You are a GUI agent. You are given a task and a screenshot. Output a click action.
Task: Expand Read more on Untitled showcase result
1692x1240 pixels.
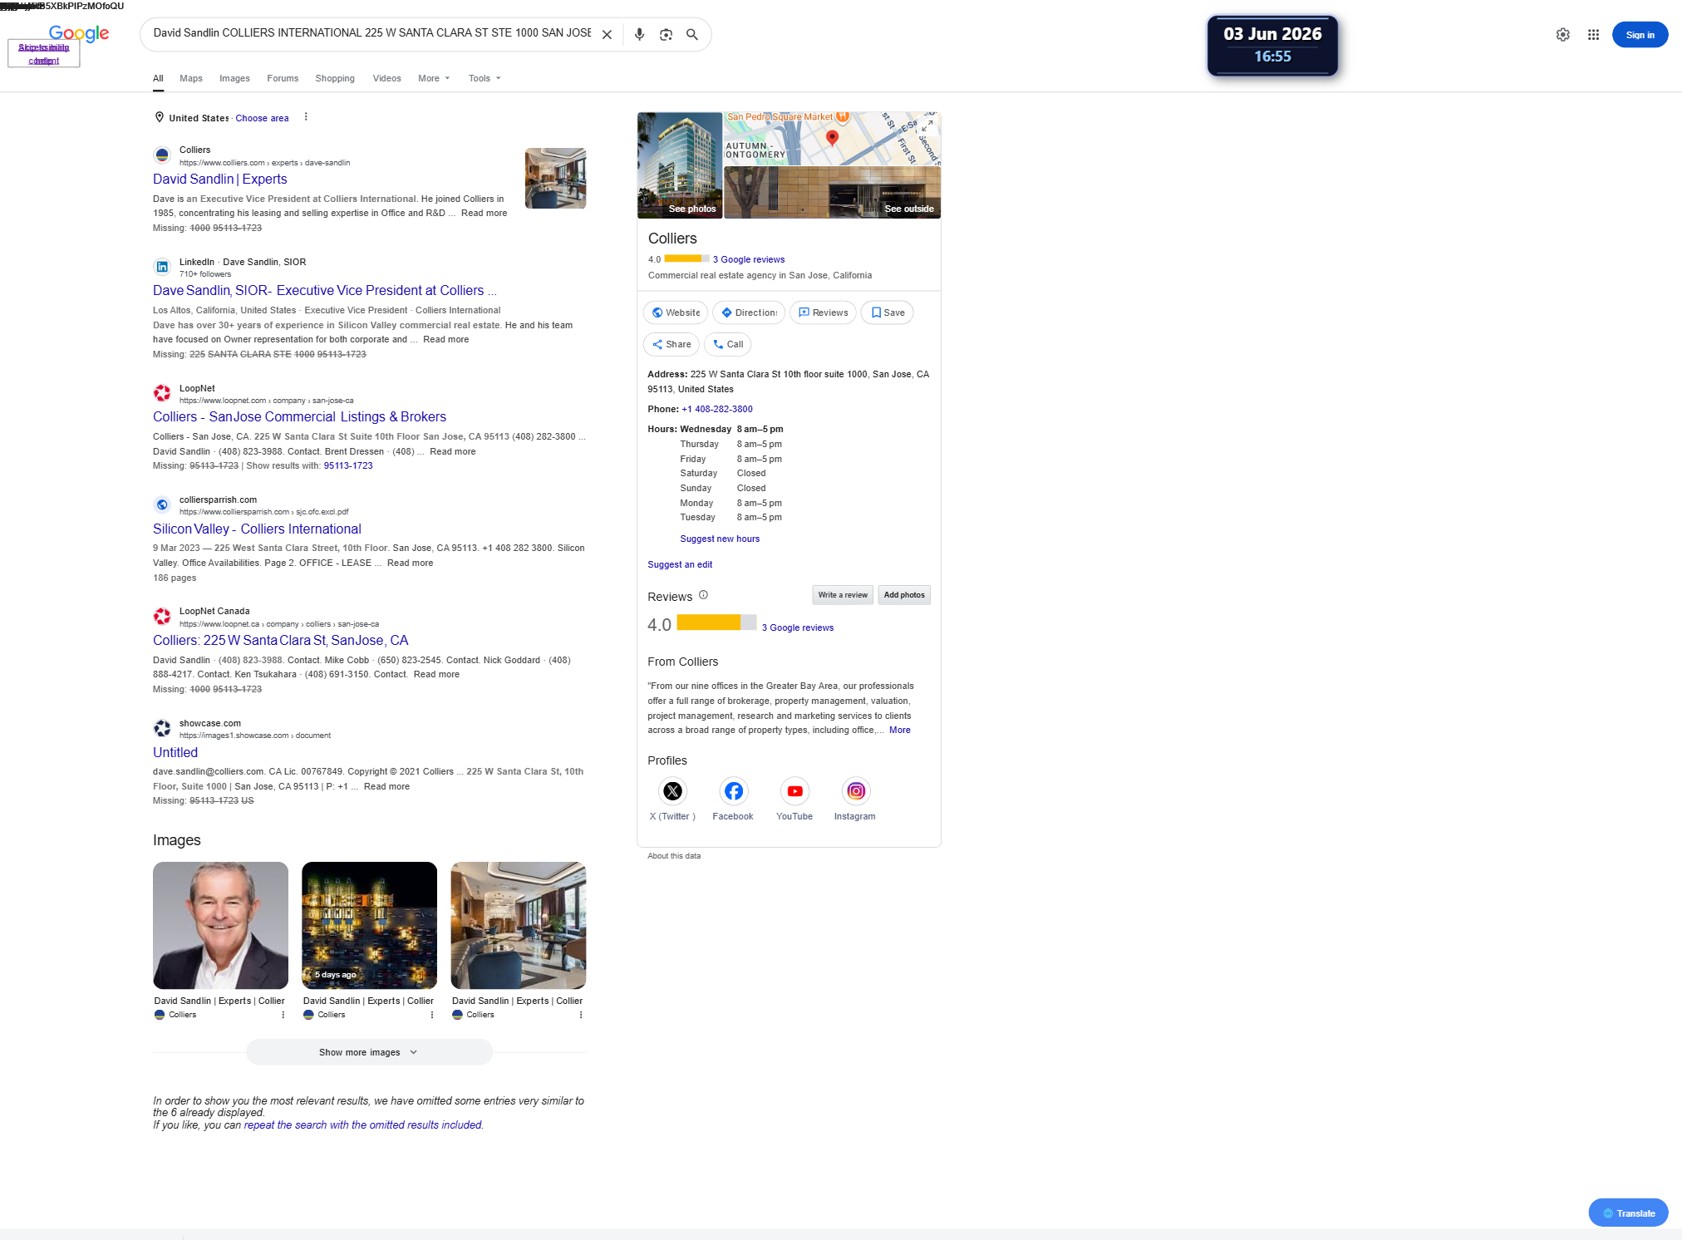386,787
